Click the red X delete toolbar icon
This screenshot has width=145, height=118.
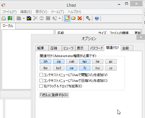[80, 18]
